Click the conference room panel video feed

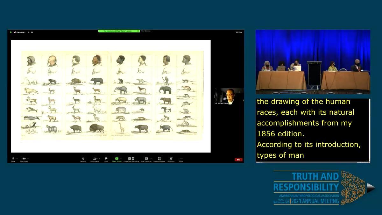coord(313,62)
